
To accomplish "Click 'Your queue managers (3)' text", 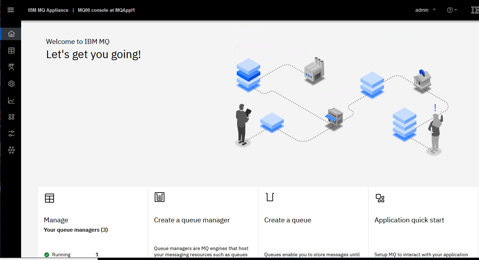I will coord(76,230).
